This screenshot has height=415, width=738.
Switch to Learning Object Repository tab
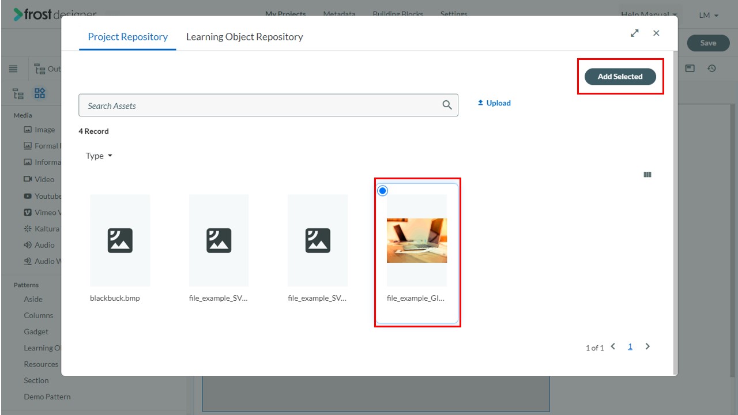(x=244, y=37)
